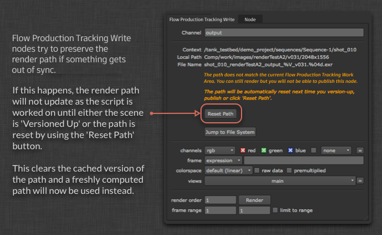Click the Reset Path button
The width and height of the screenshot is (382, 235).
[220, 114]
